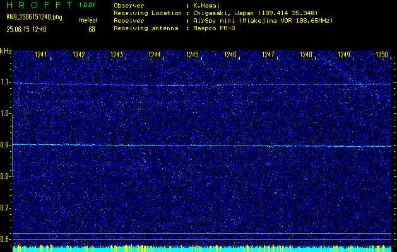This screenshot has height=252, width=397.
Task: Click the Observer field label
Action: coord(129,6)
